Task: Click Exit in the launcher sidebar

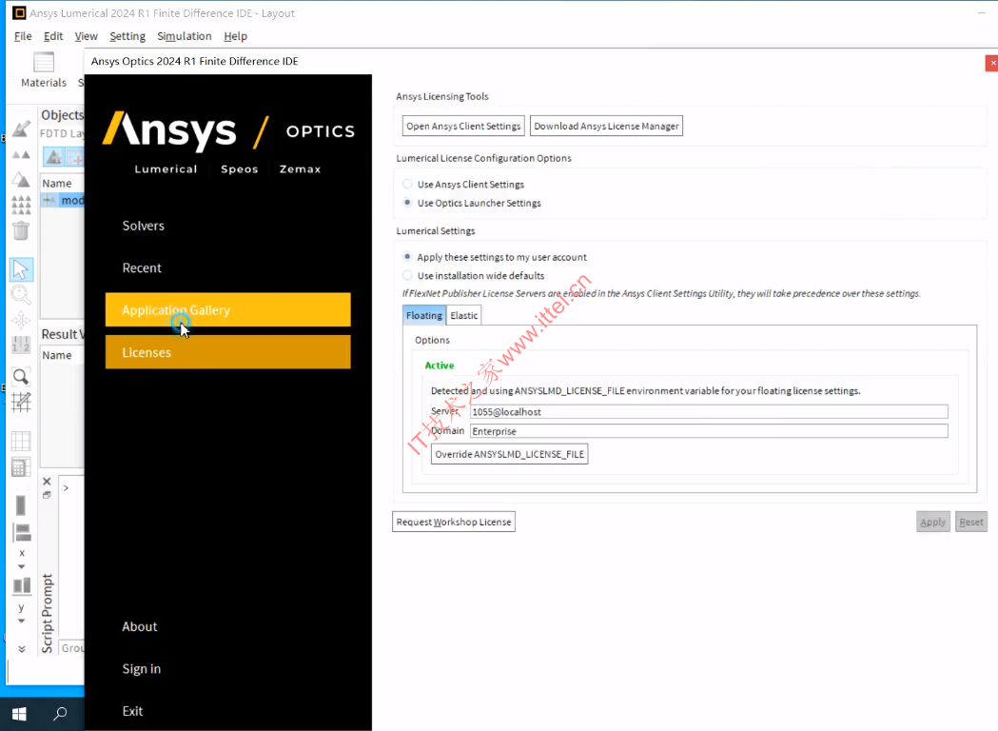Action: pyautogui.click(x=132, y=711)
